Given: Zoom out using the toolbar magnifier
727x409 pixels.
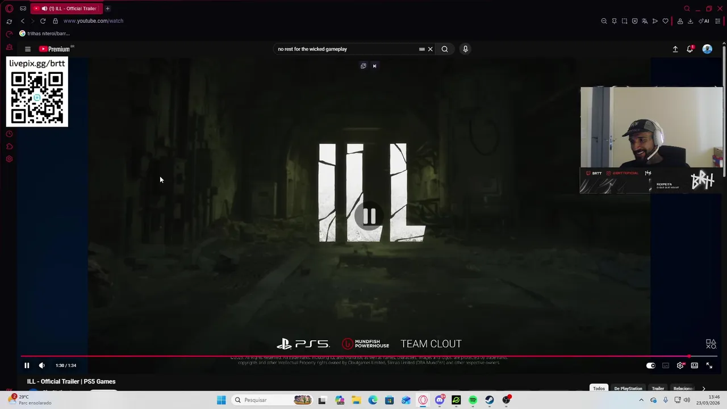Looking at the screenshot, I should 604,21.
